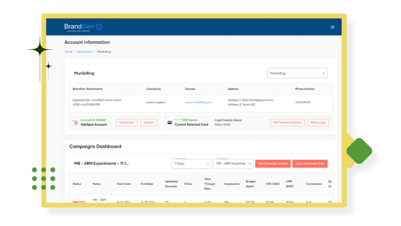Click the CPC (USD) column header
This screenshot has height=226, width=401.
pos(272,184)
